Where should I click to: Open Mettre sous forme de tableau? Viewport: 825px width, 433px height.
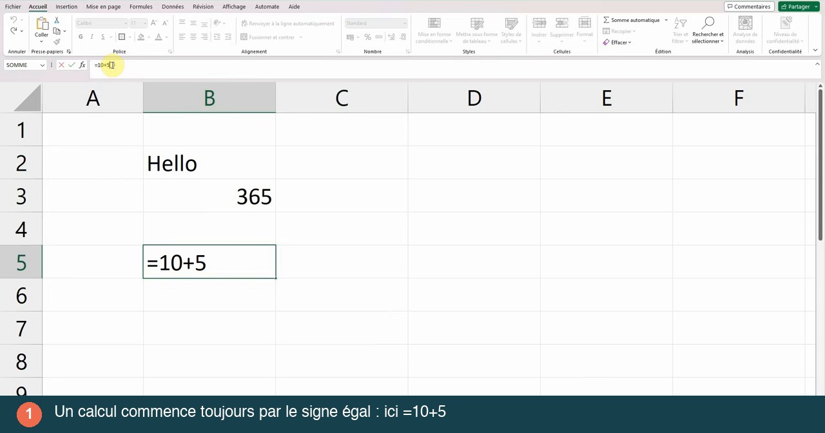(476, 31)
